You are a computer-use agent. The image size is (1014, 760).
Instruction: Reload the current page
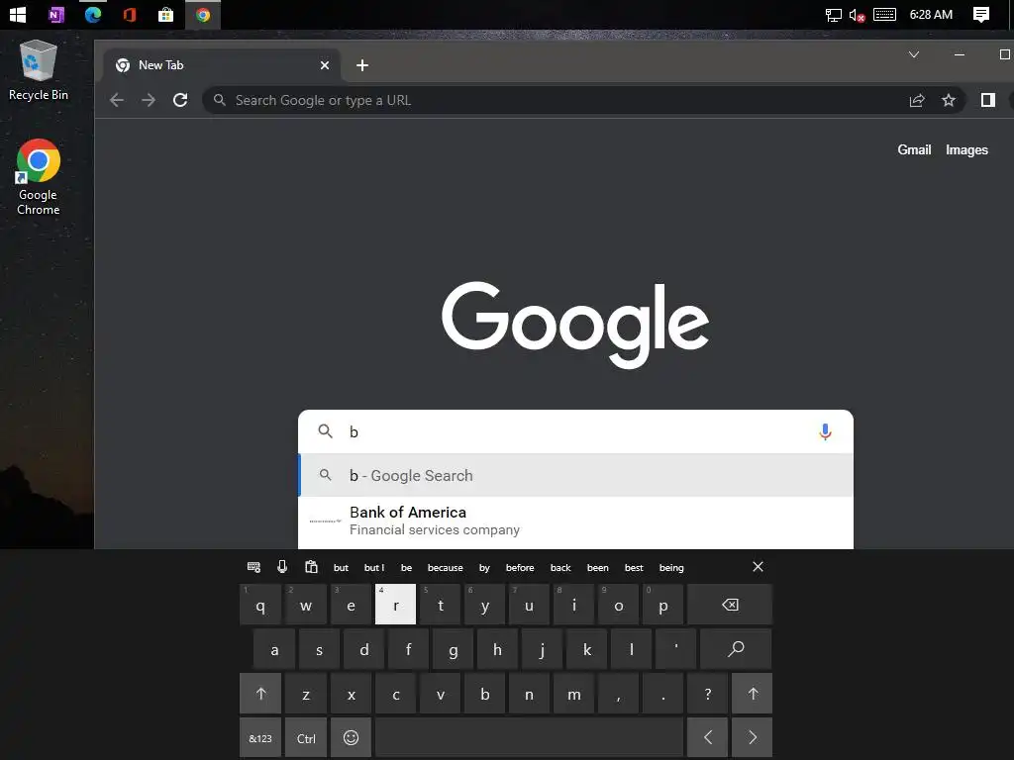click(180, 100)
